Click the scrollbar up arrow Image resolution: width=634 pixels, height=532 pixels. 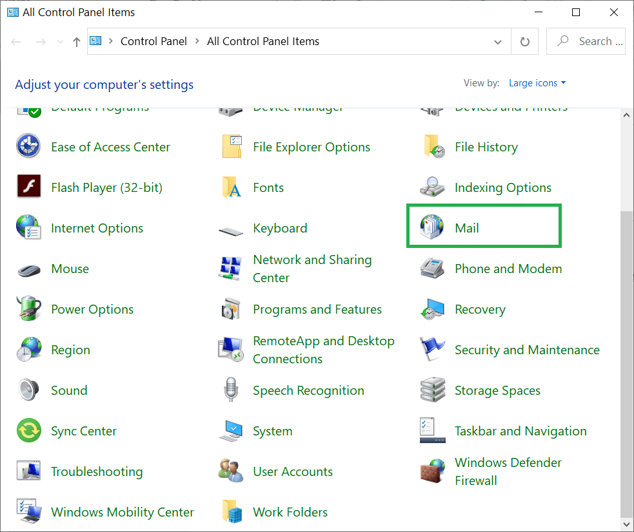coord(626,115)
